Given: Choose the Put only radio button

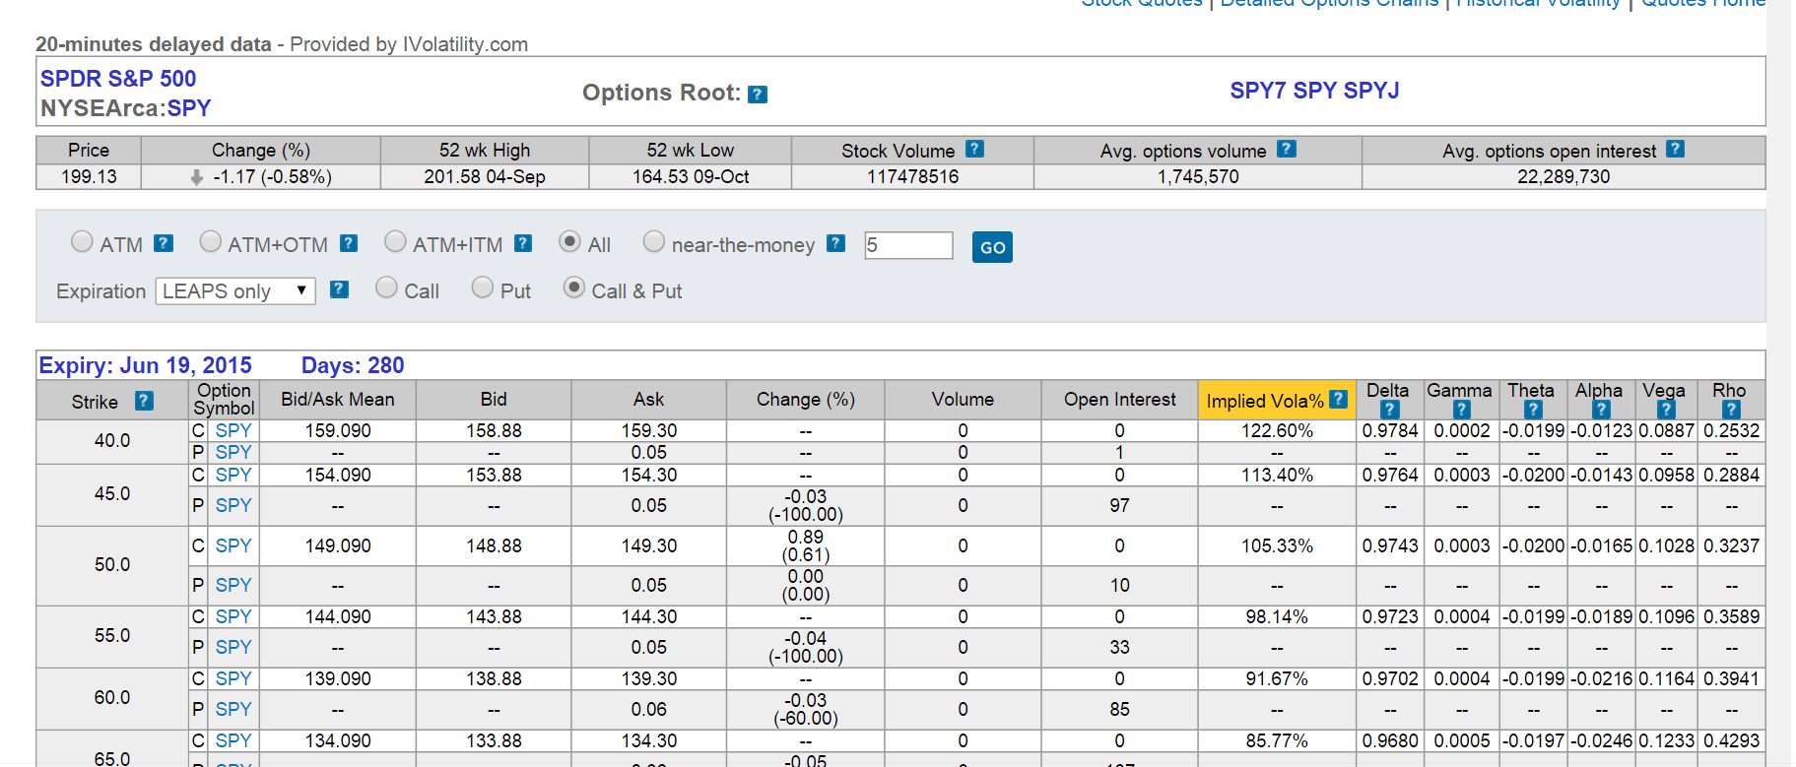Looking at the screenshot, I should coord(482,287).
